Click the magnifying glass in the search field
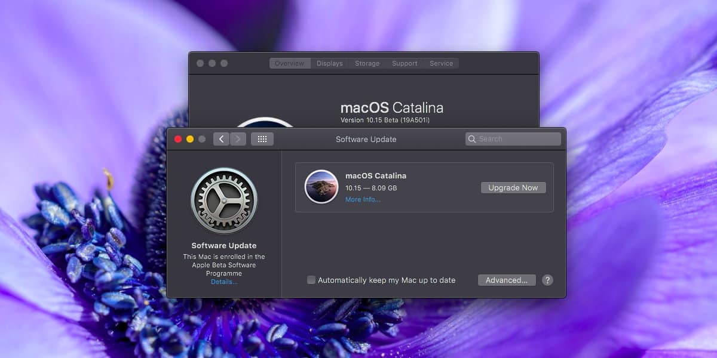Viewport: 717px width, 358px height. click(x=473, y=138)
